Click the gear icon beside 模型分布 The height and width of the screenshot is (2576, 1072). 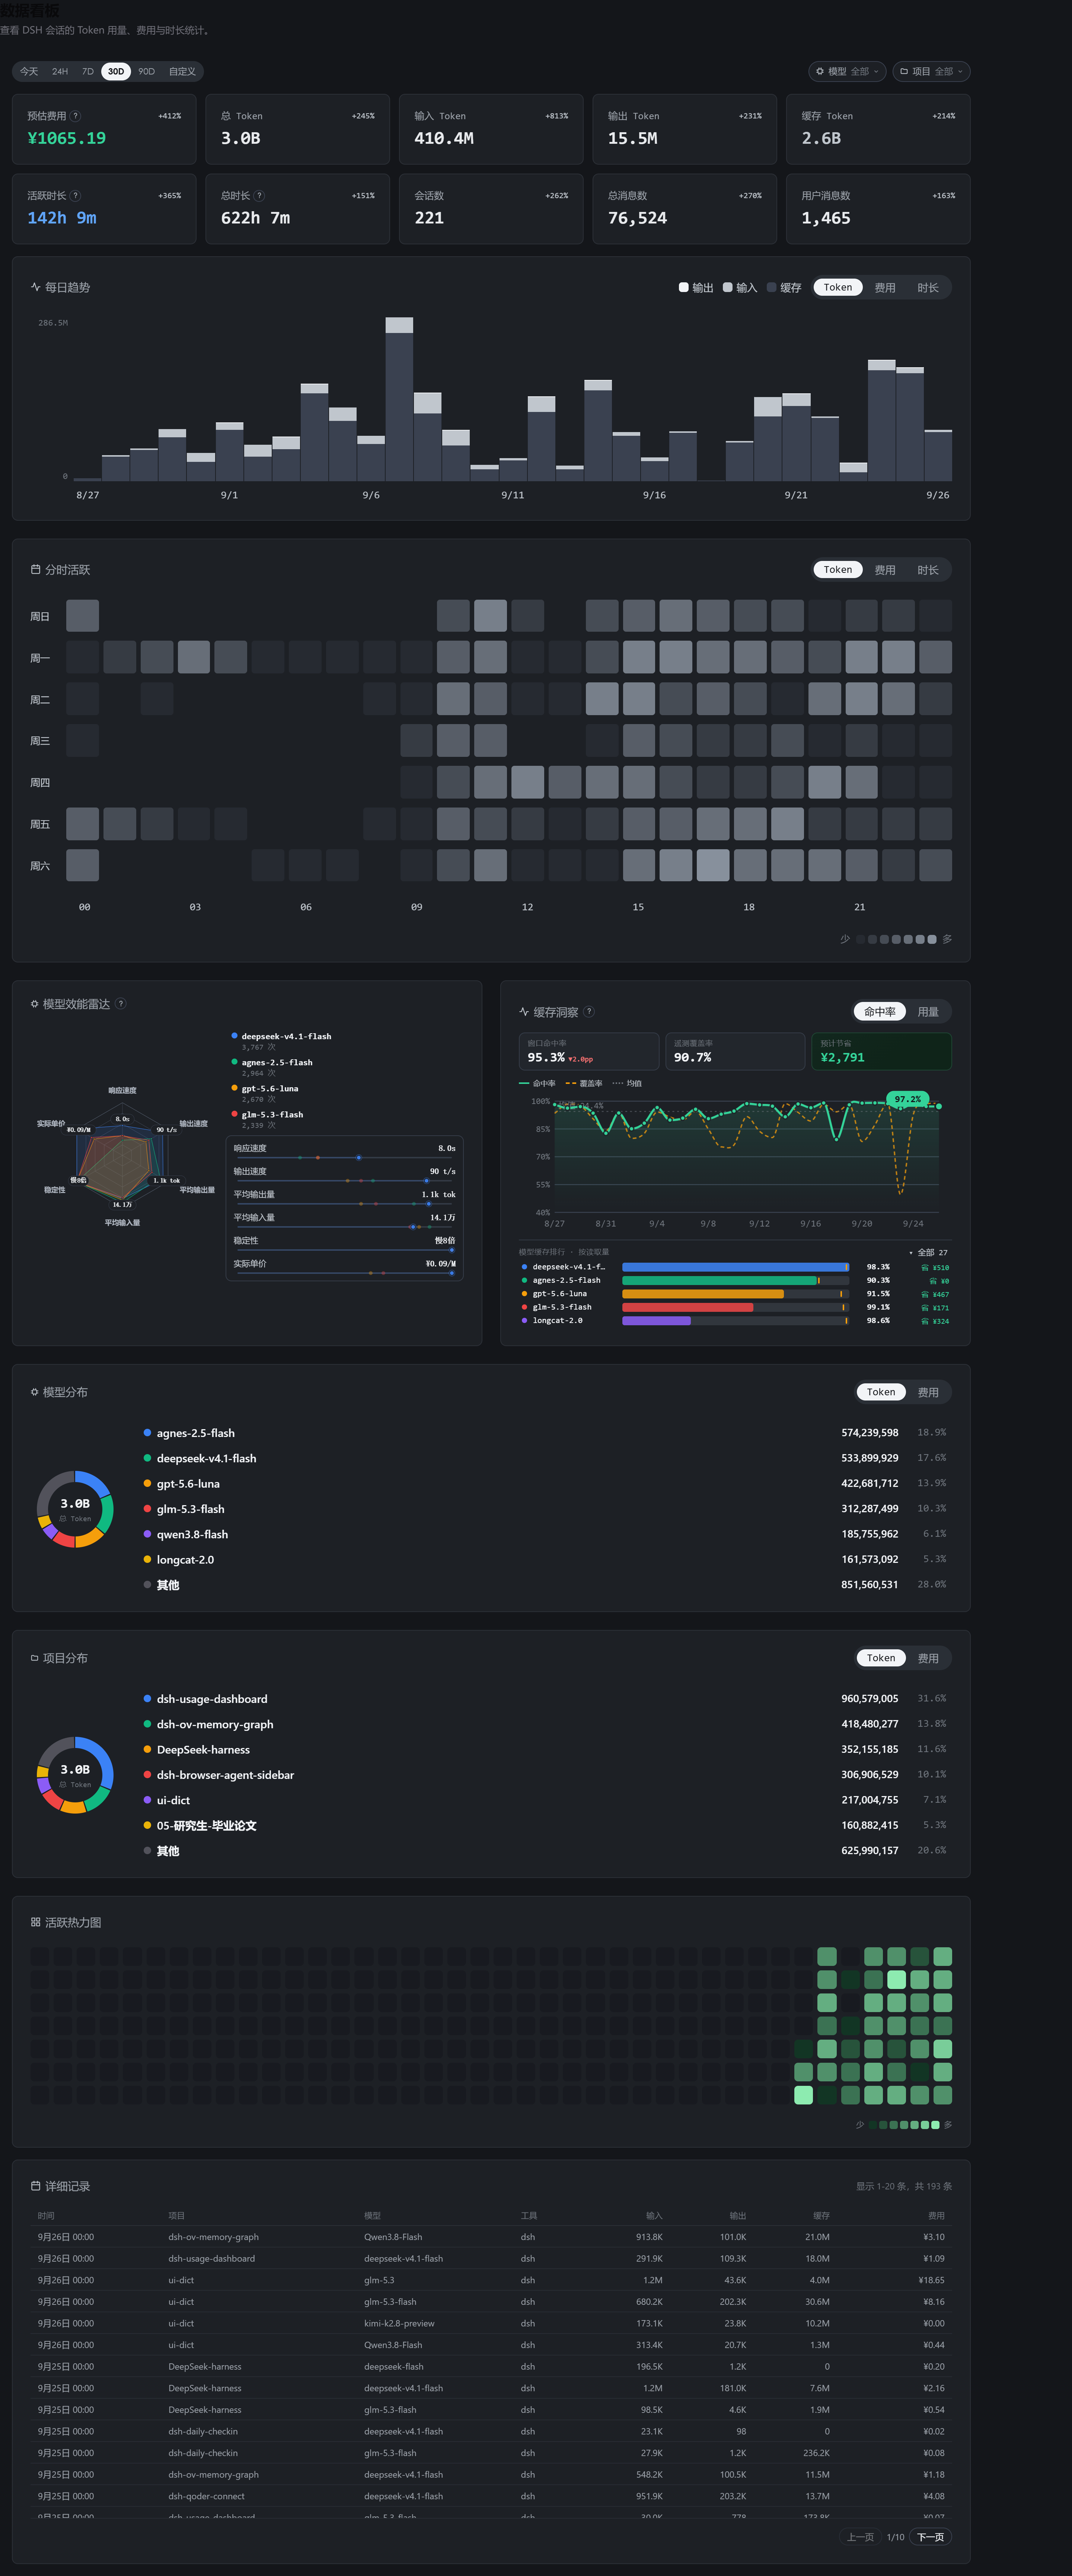(x=35, y=1392)
